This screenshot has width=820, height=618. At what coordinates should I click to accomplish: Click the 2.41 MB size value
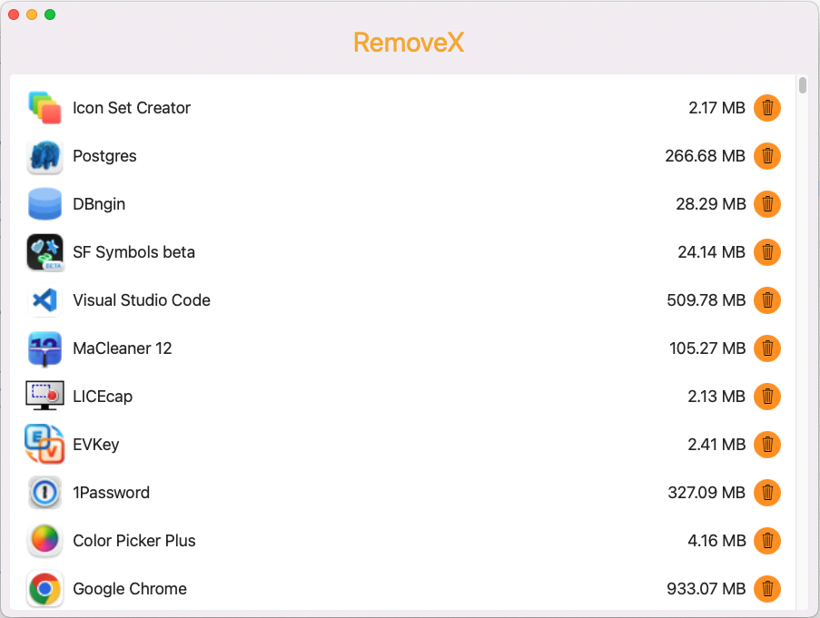[716, 445]
